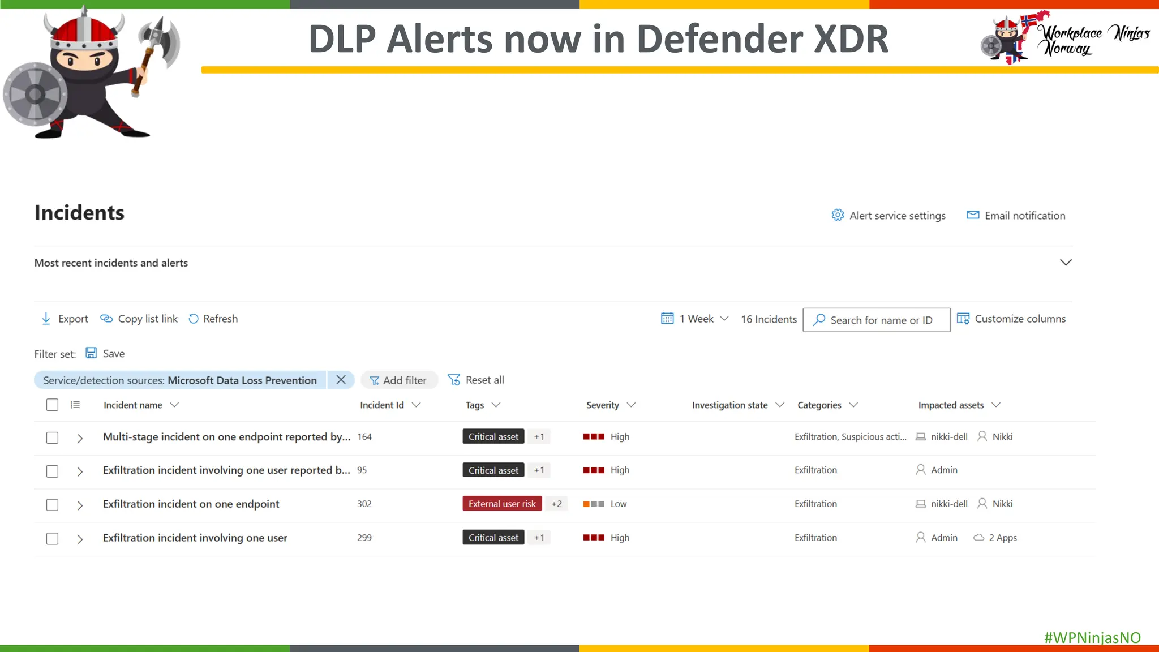Sort by the Severity column header
Image resolution: width=1159 pixels, height=652 pixels.
603,405
